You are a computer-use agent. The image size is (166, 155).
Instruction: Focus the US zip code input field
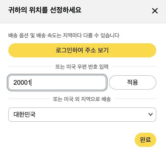57,82
